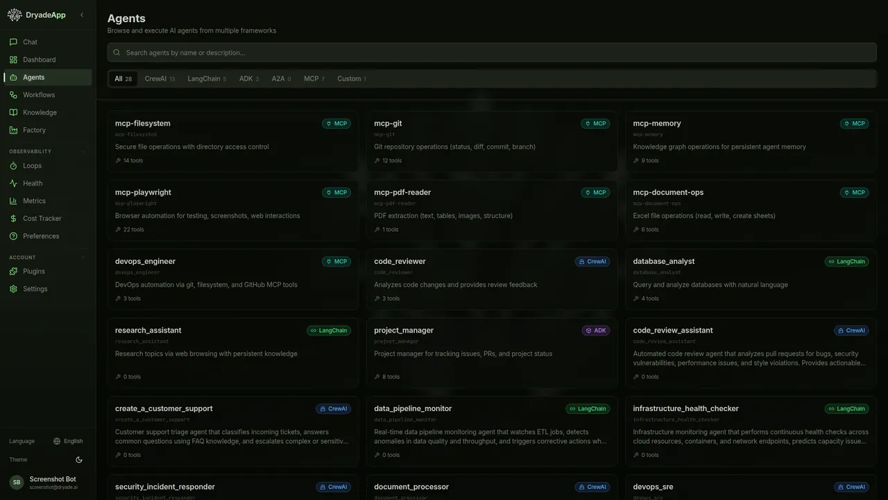Image resolution: width=888 pixels, height=500 pixels.
Task: Open Metrics with the chart icon
Action: pos(13,201)
